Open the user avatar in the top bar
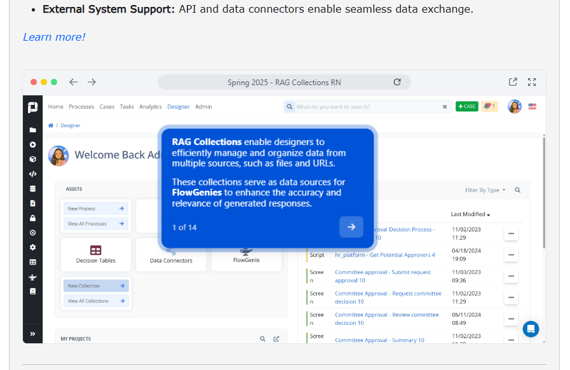The image size is (570, 370). pyautogui.click(x=514, y=107)
